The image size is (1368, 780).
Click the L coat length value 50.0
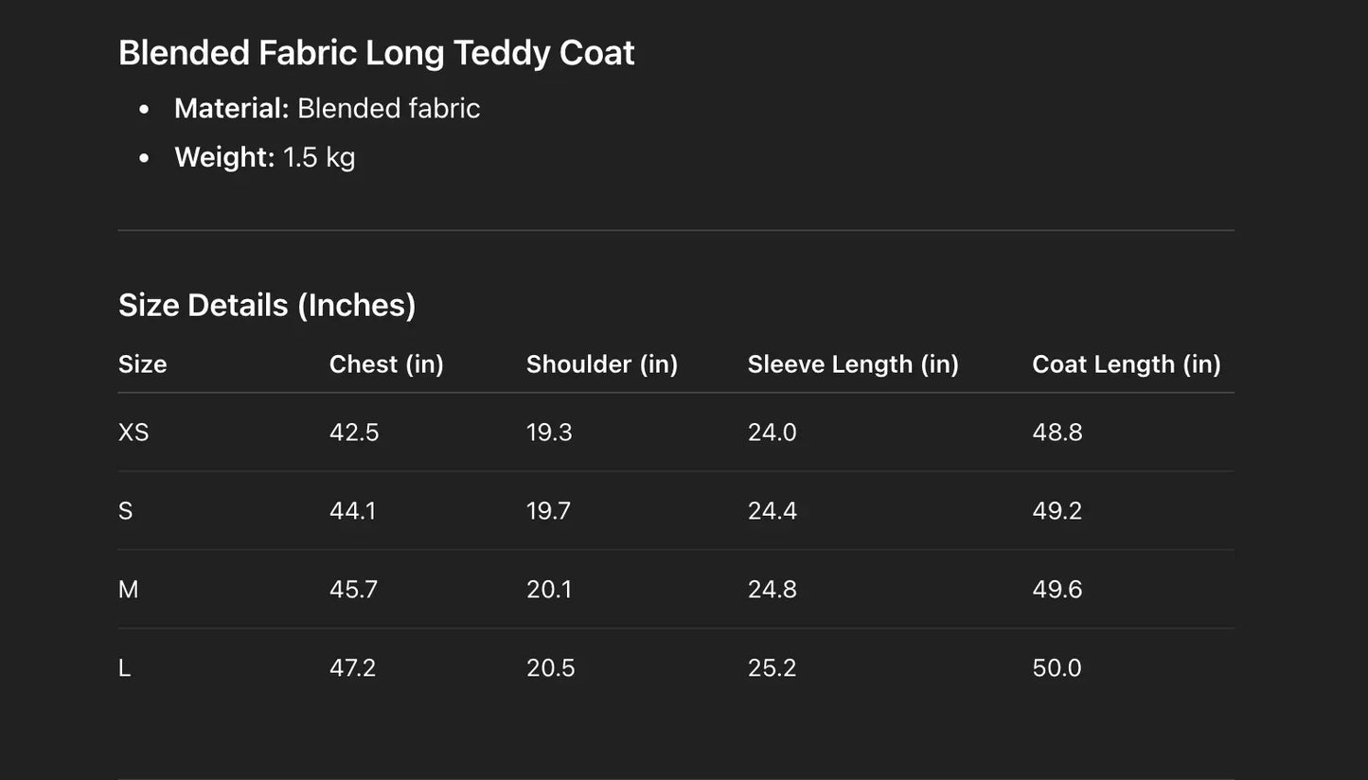[1057, 668]
